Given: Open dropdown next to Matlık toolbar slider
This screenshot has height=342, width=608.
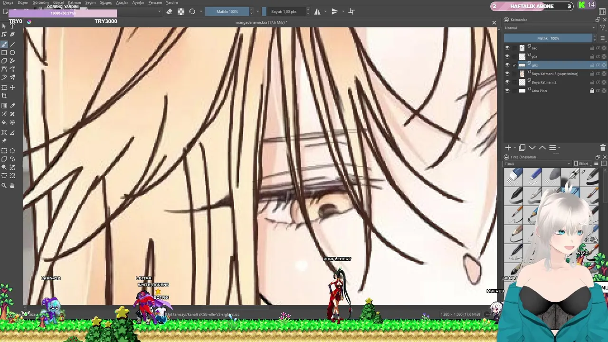Looking at the screenshot, I should (258, 11).
